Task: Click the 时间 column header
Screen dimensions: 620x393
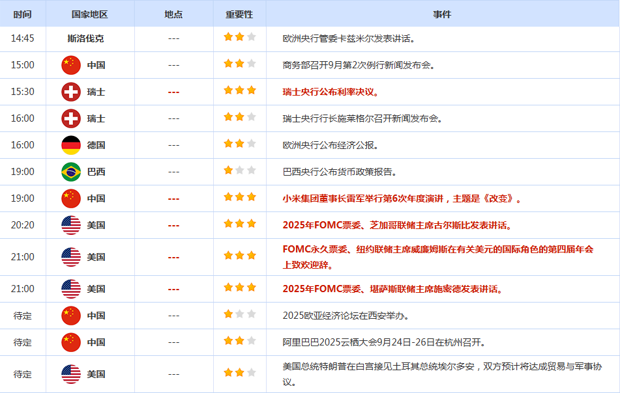Action: click(x=23, y=14)
